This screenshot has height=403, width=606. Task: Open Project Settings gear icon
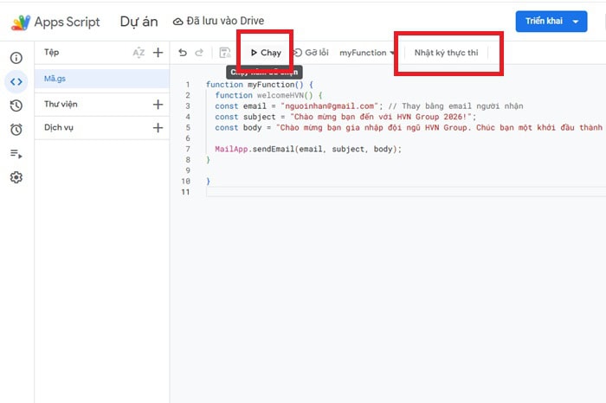[x=16, y=177]
